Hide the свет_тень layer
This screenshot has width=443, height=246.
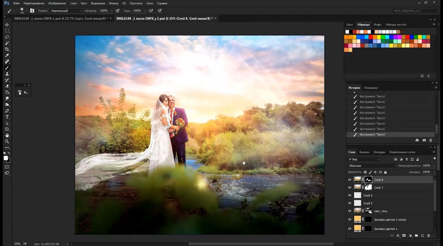pos(350,211)
